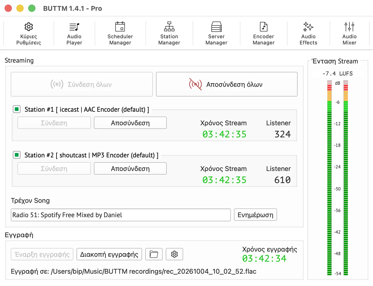
Task: Disconnect Station #1 with Αποσύνδεση button
Action: point(130,123)
